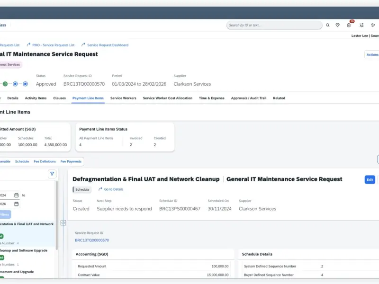Click the search magnifier icon
This screenshot has width=379, height=284.
(x=327, y=25)
